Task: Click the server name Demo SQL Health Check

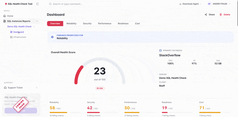Action: (x=173, y=78)
